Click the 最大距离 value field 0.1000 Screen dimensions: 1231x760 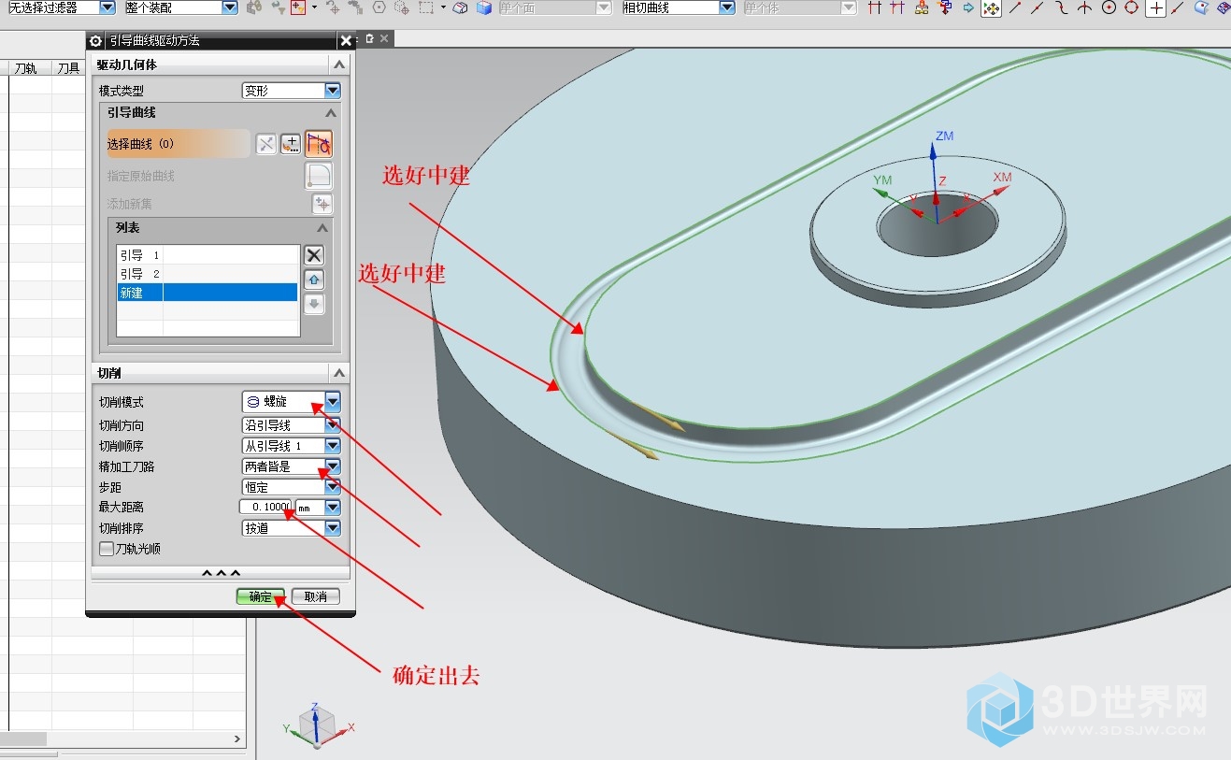266,508
